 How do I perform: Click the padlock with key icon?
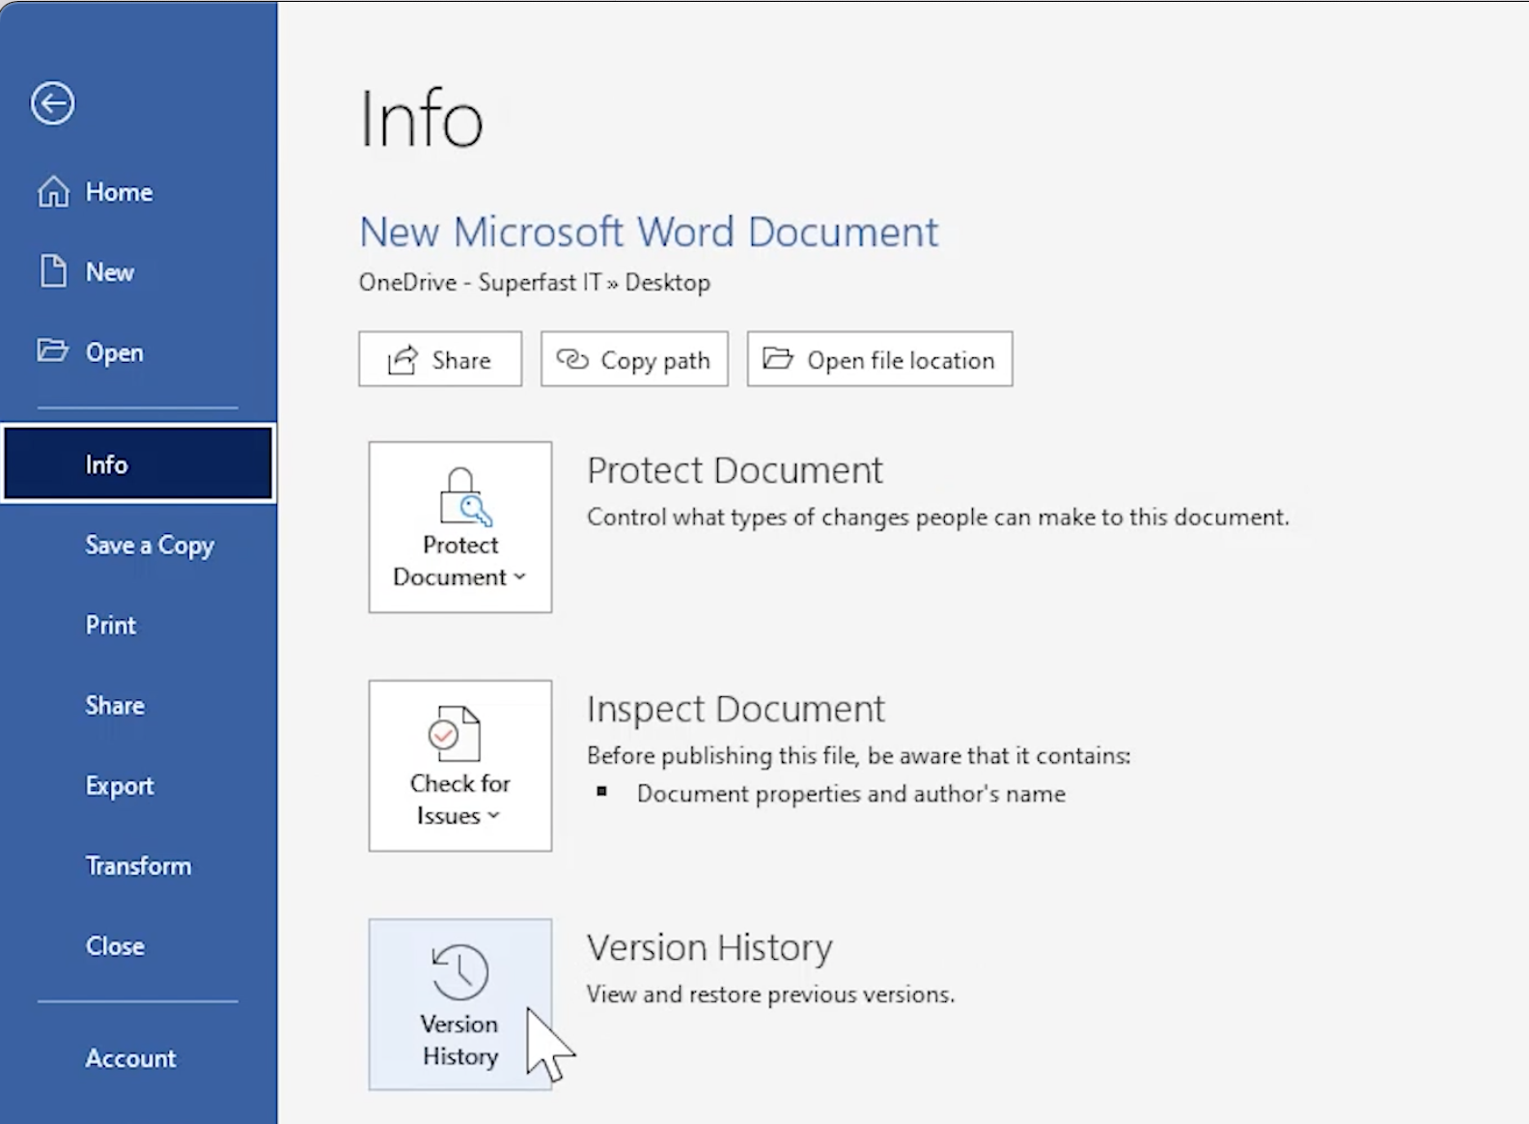click(x=464, y=496)
